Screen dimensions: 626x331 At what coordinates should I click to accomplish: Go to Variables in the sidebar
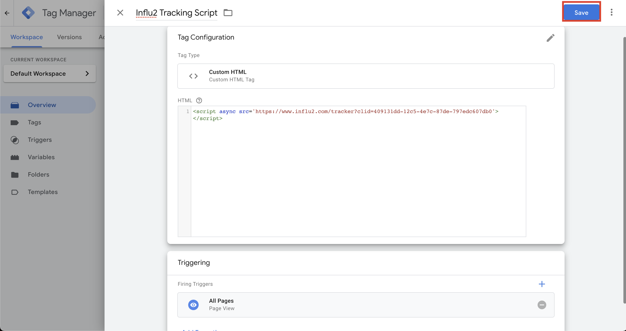[41, 157]
